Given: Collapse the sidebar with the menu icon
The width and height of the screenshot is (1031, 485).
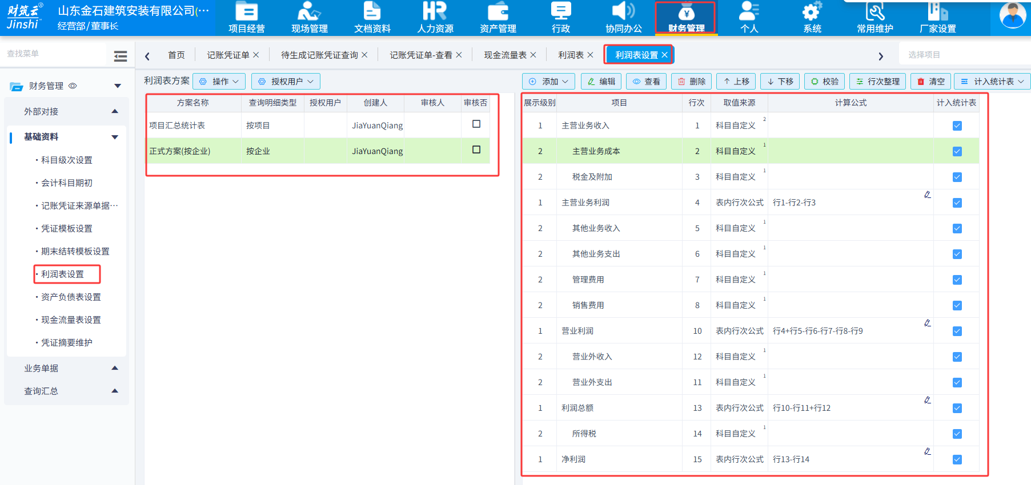Looking at the screenshot, I should 121,56.
